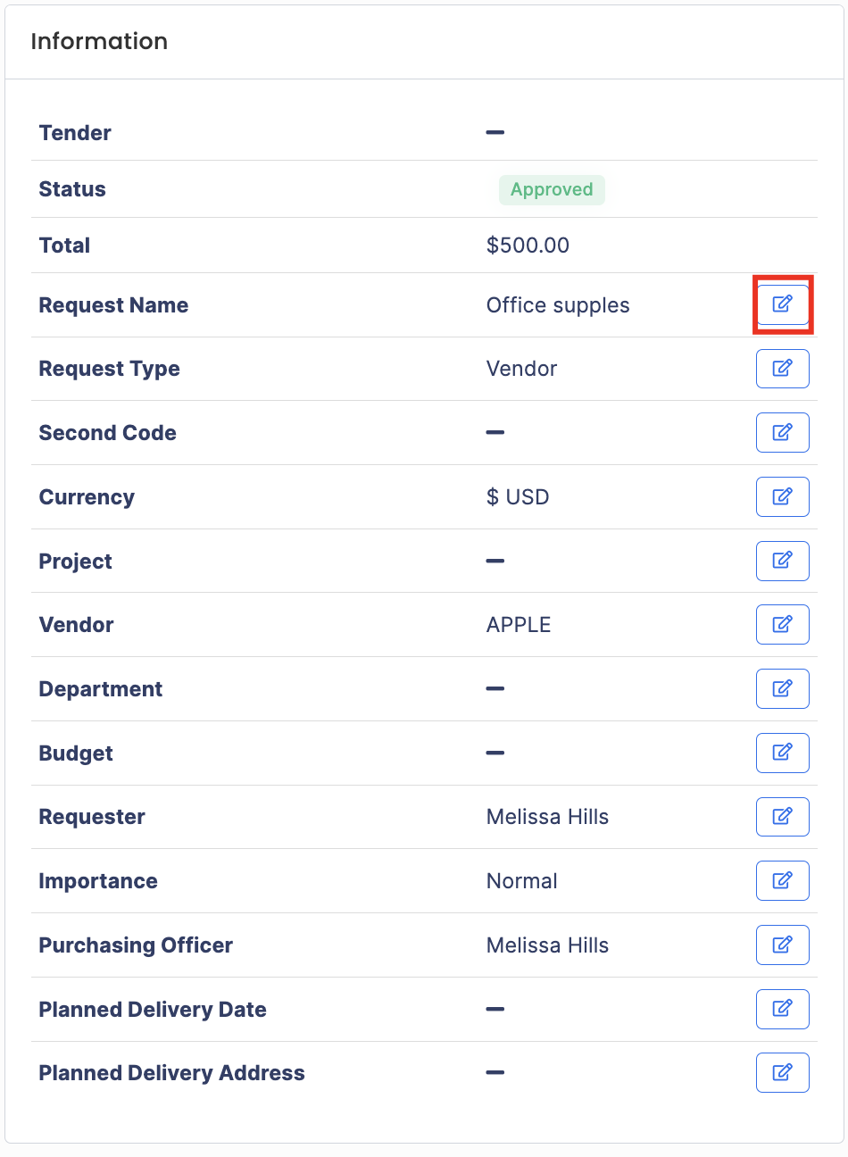Click the $ USD currency value
The width and height of the screenshot is (848, 1157).
[518, 497]
